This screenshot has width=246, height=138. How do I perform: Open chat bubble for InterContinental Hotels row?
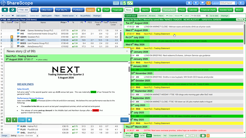tap(18, 34)
